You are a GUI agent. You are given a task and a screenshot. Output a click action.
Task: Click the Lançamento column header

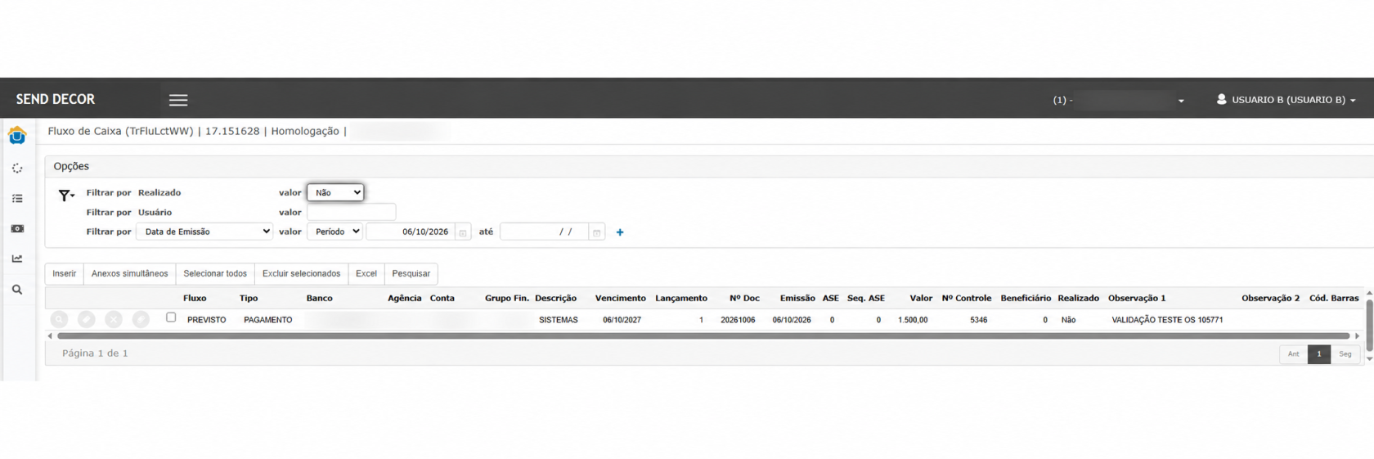pyautogui.click(x=681, y=299)
